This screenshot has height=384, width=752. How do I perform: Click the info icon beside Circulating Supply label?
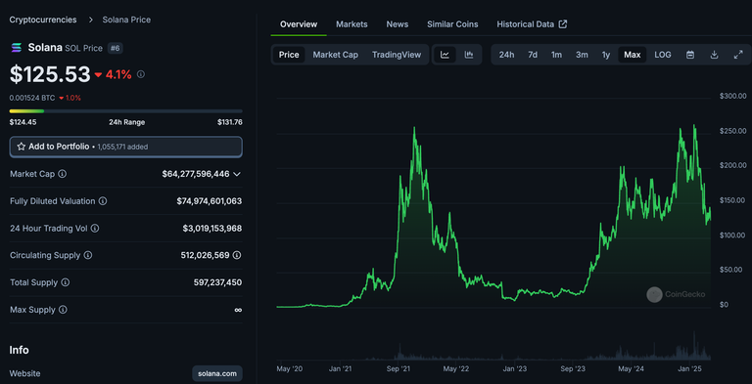(x=88, y=255)
